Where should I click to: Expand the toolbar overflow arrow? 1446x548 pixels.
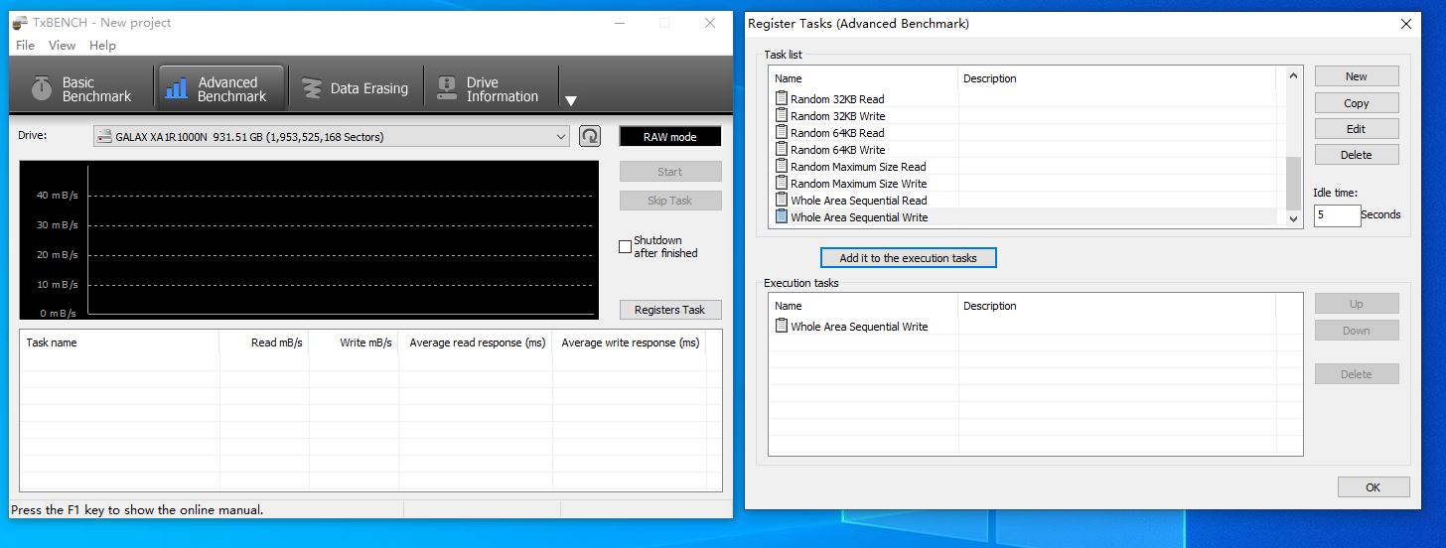coord(571,100)
